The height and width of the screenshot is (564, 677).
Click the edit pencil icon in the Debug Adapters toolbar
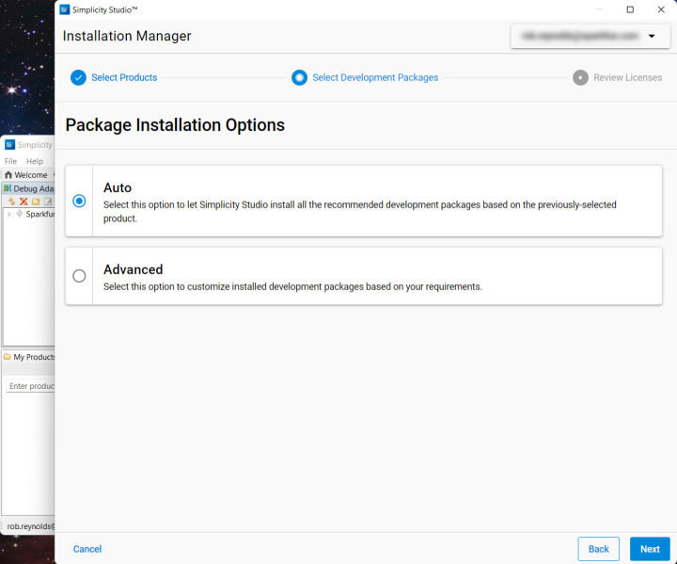(48, 201)
